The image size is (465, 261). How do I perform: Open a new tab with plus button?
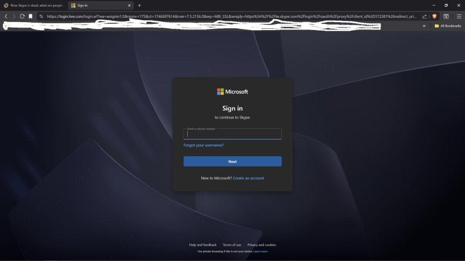(139, 5)
